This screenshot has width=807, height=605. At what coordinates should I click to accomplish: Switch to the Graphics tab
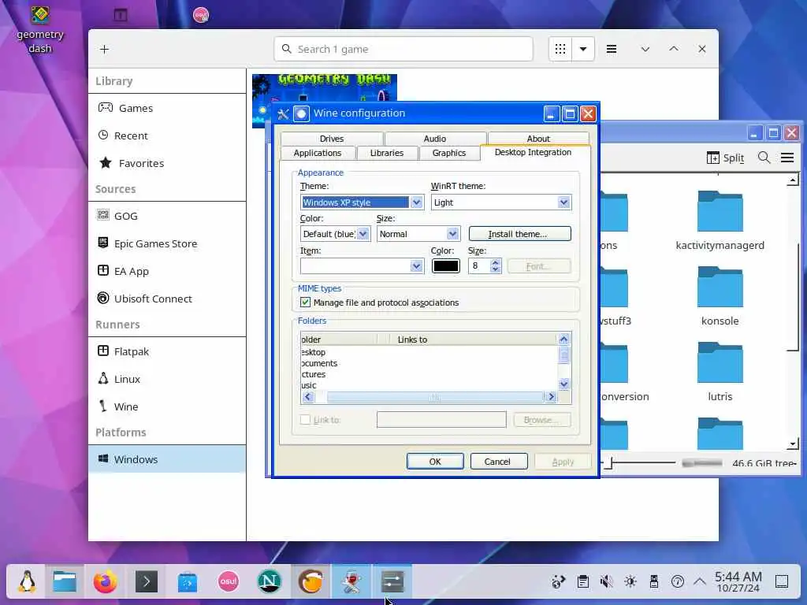click(x=448, y=153)
